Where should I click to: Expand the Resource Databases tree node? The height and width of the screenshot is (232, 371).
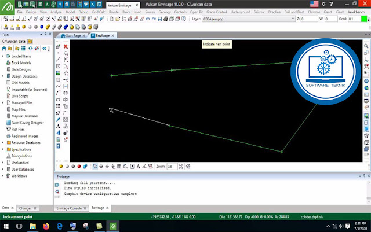tap(2, 143)
